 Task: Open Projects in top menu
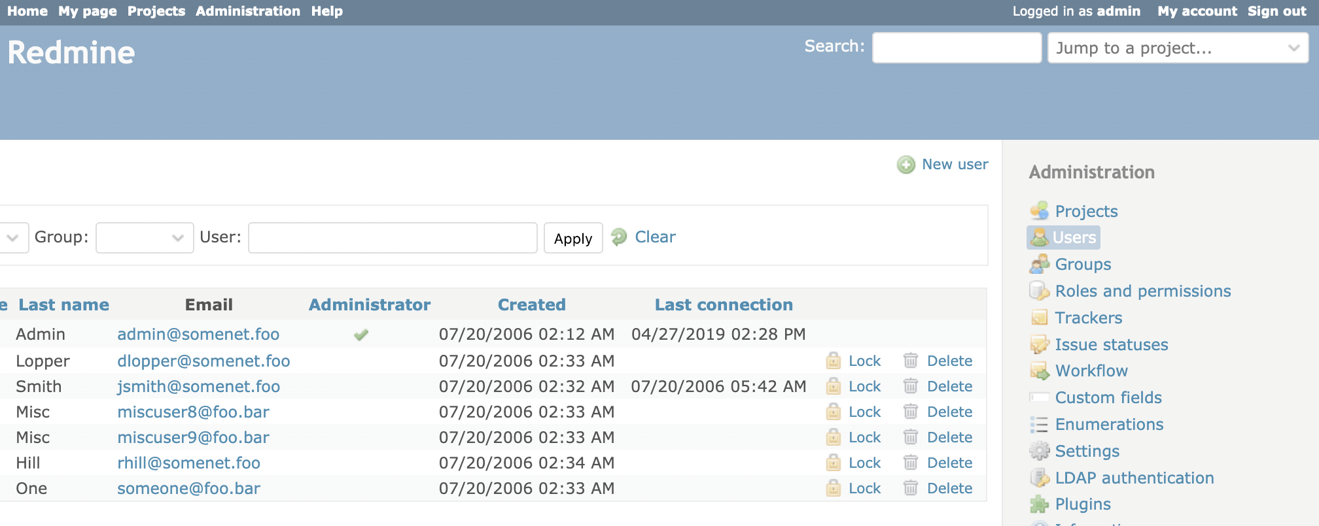point(156,11)
